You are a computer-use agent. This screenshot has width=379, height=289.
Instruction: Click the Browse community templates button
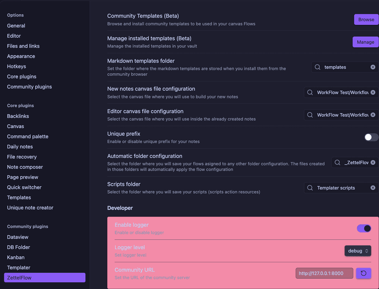pos(366,19)
